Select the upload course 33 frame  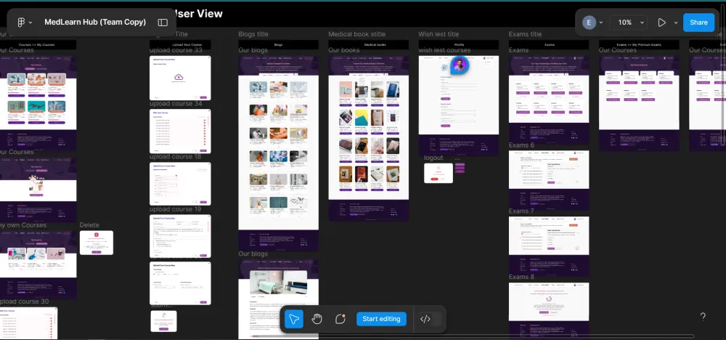[x=180, y=78]
